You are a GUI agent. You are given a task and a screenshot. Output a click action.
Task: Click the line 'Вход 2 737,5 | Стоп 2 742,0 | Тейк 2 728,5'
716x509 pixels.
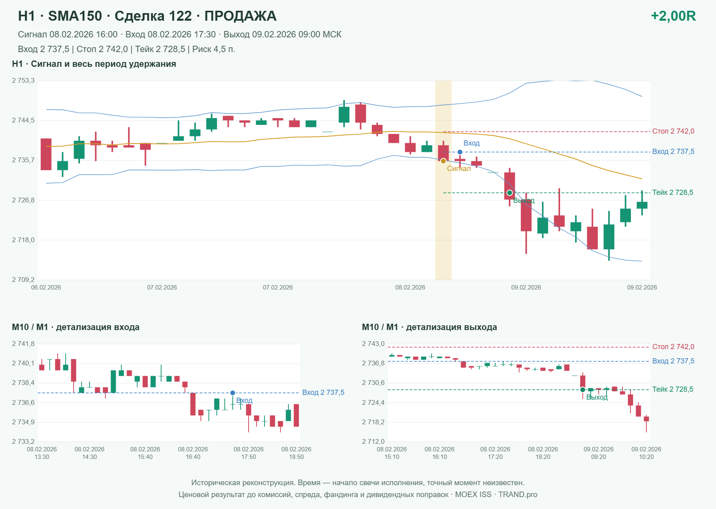[126, 49]
